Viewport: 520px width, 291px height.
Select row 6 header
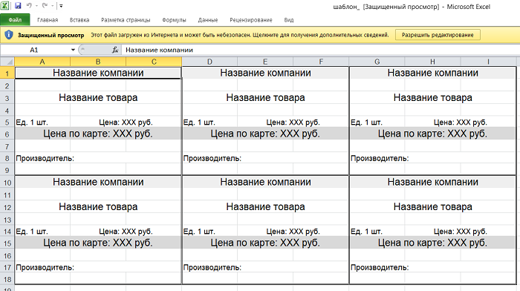coord(7,134)
